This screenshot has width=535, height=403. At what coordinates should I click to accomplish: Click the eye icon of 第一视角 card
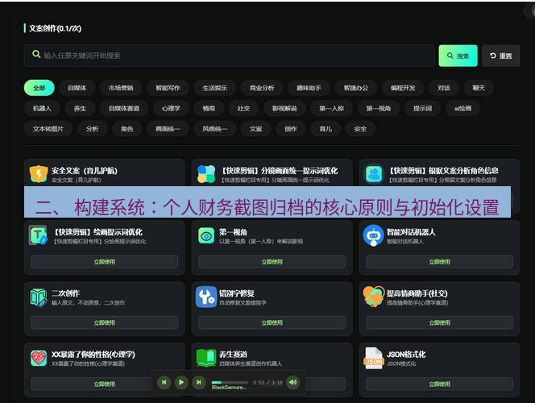click(x=206, y=235)
